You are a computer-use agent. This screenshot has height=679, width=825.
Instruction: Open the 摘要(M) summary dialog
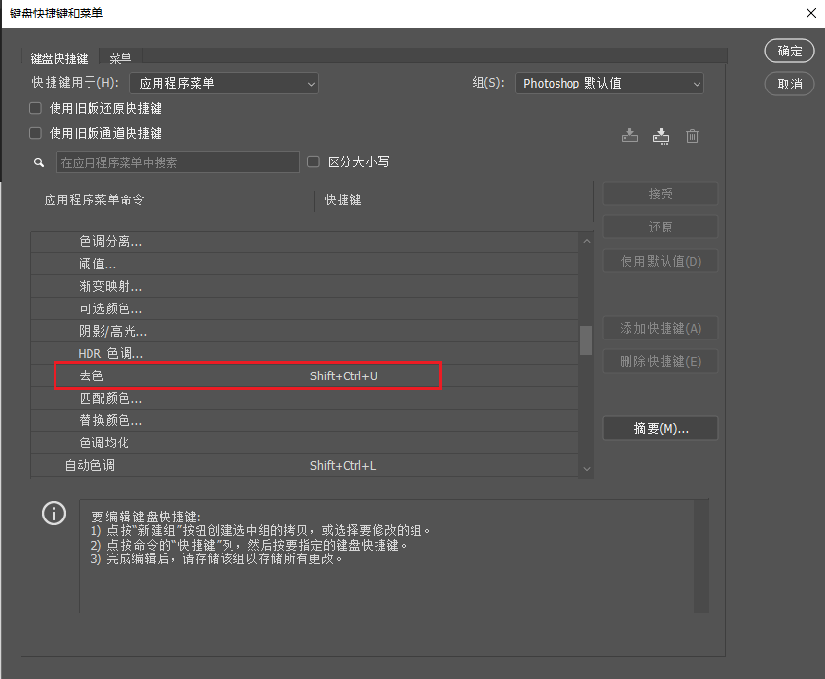pos(660,428)
